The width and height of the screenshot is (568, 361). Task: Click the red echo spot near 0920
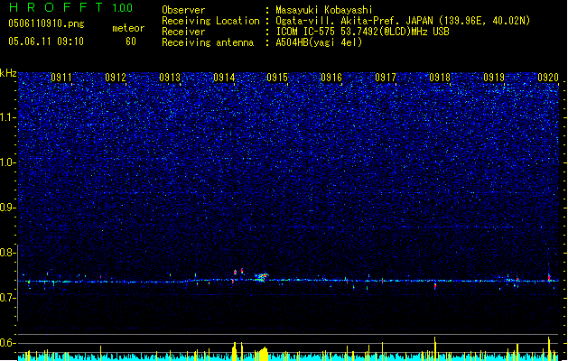[x=550, y=278]
